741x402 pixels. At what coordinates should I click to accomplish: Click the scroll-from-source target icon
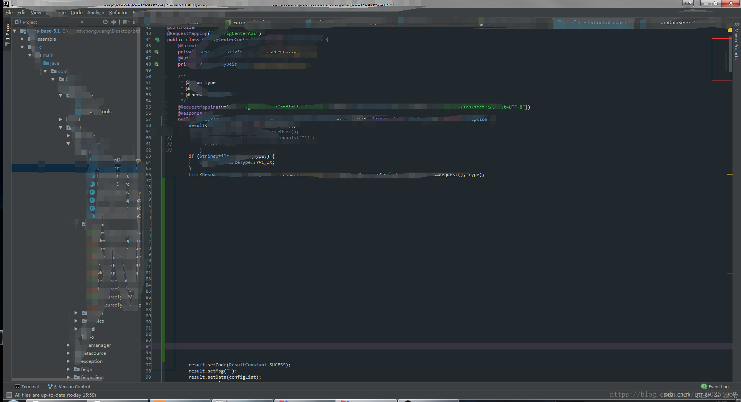pyautogui.click(x=105, y=22)
